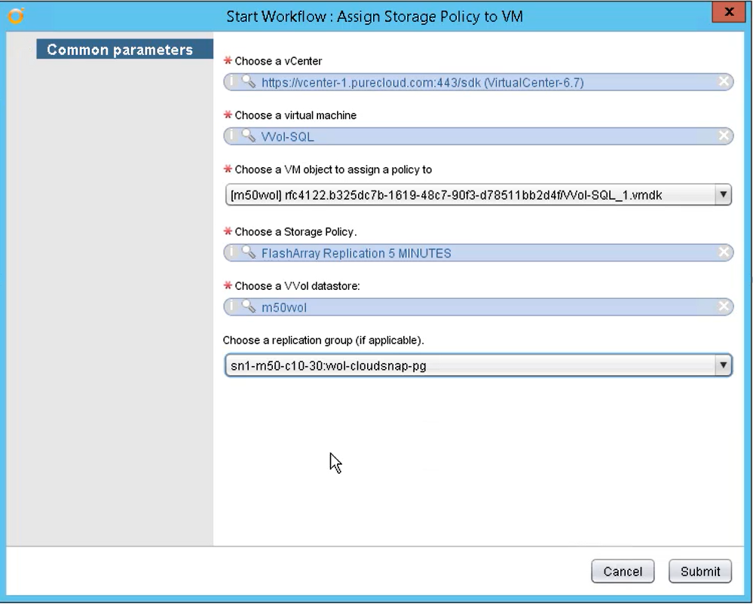
Task: Click the search magnifier in VVol datastore field
Action: pos(248,307)
